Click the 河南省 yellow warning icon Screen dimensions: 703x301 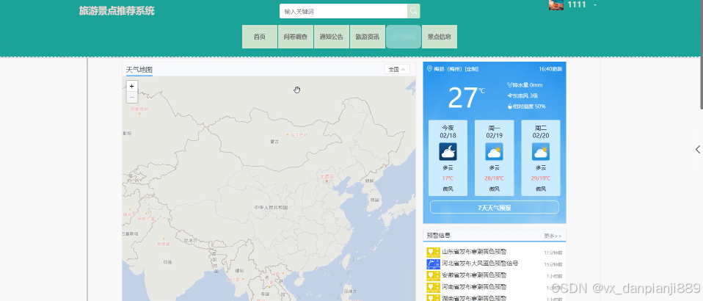(x=433, y=287)
